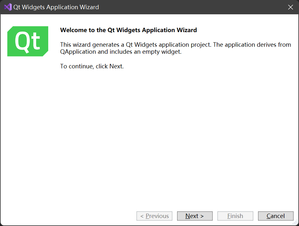
Task: Click the resize grip at bottom-right corner
Action: coord(296,223)
